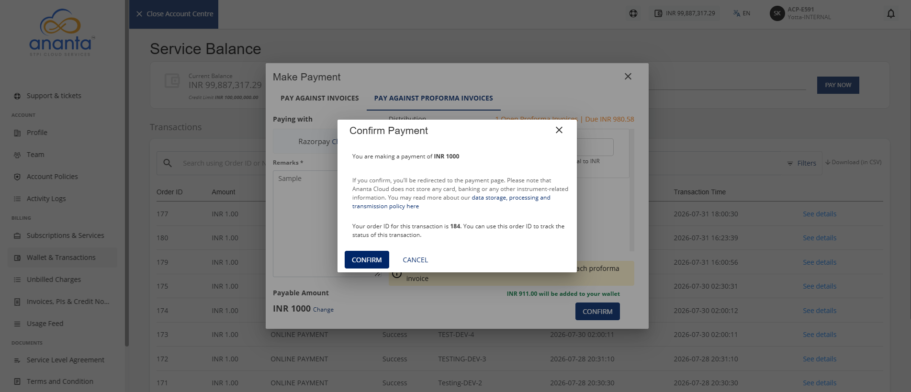See details for order 174
Viewport: 911px width, 392px height.
coord(820,311)
